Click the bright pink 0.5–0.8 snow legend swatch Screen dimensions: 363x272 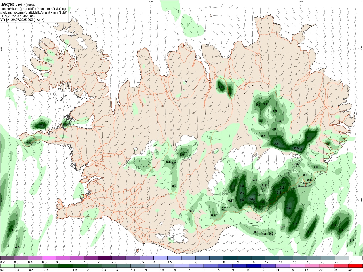[49, 258]
